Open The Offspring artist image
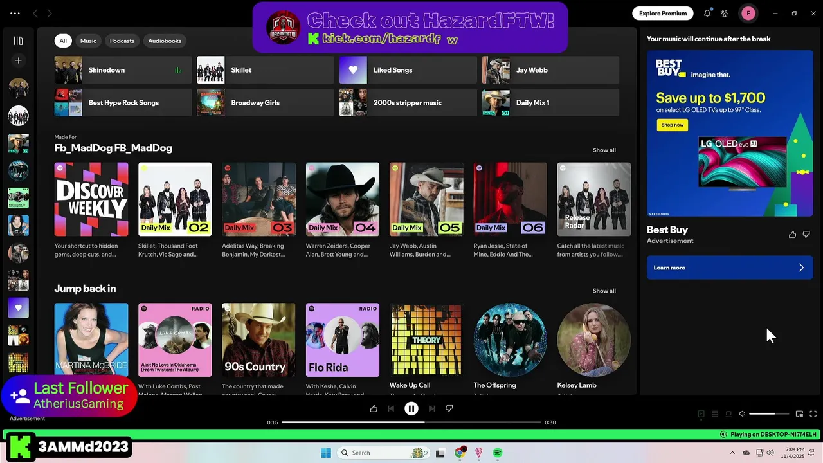The image size is (823, 463). [510, 340]
